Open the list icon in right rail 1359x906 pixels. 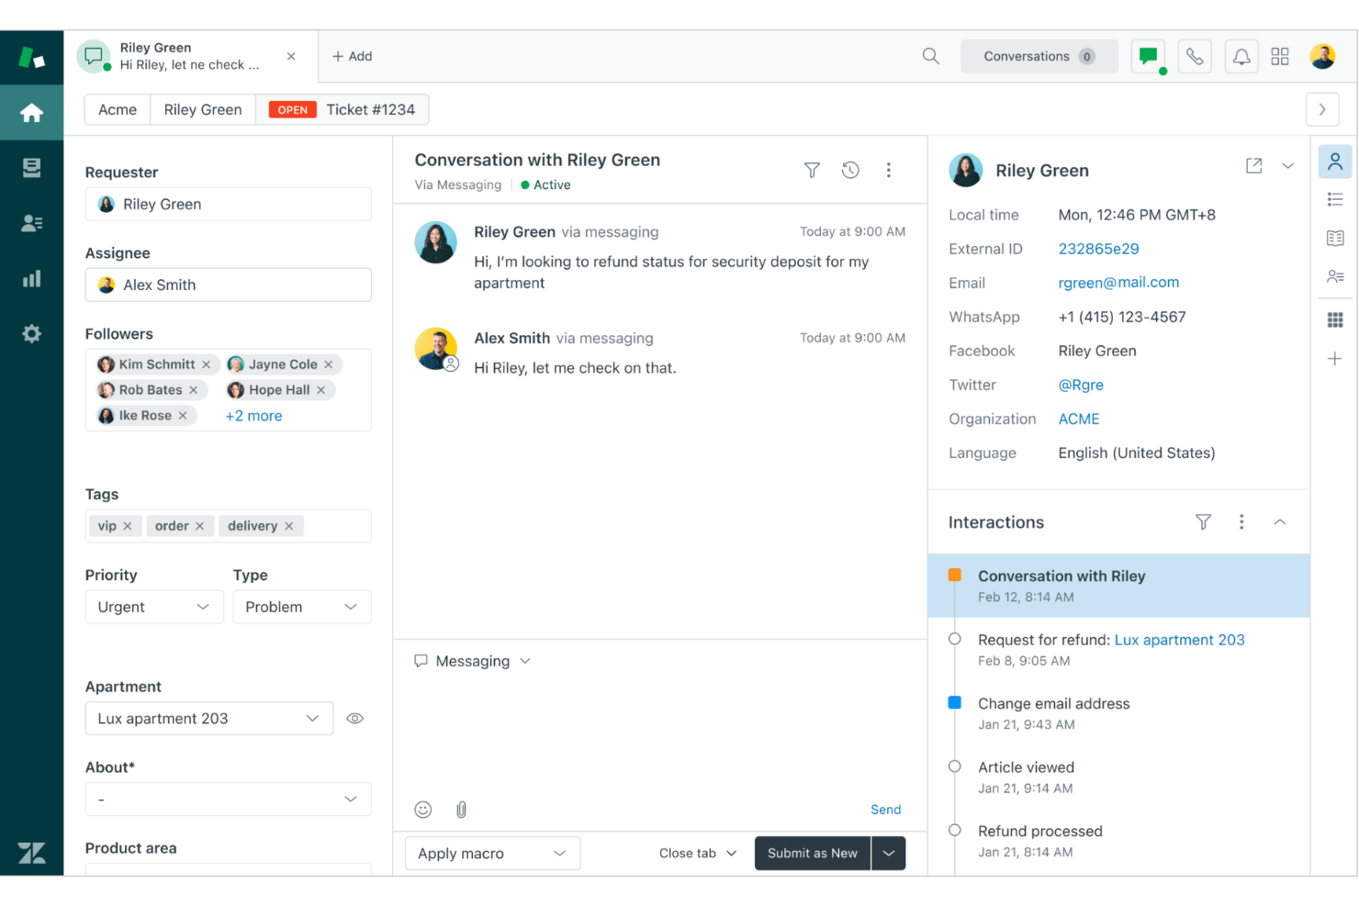[x=1335, y=199]
